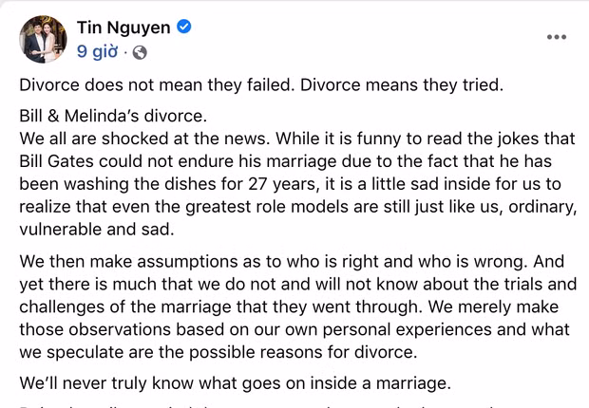Open the post options three-dot menu
The height and width of the screenshot is (408, 589).
[x=557, y=37]
